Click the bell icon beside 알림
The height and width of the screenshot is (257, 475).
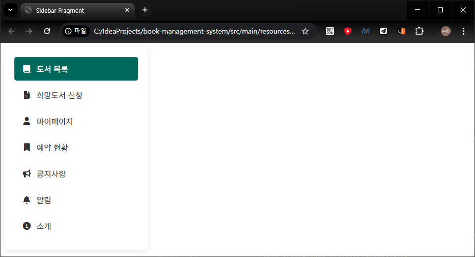click(x=27, y=200)
